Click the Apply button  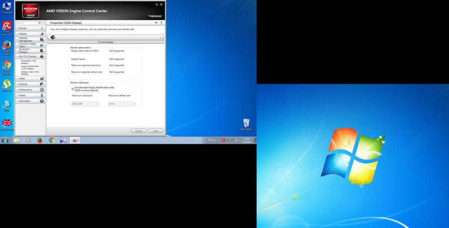coord(155,131)
